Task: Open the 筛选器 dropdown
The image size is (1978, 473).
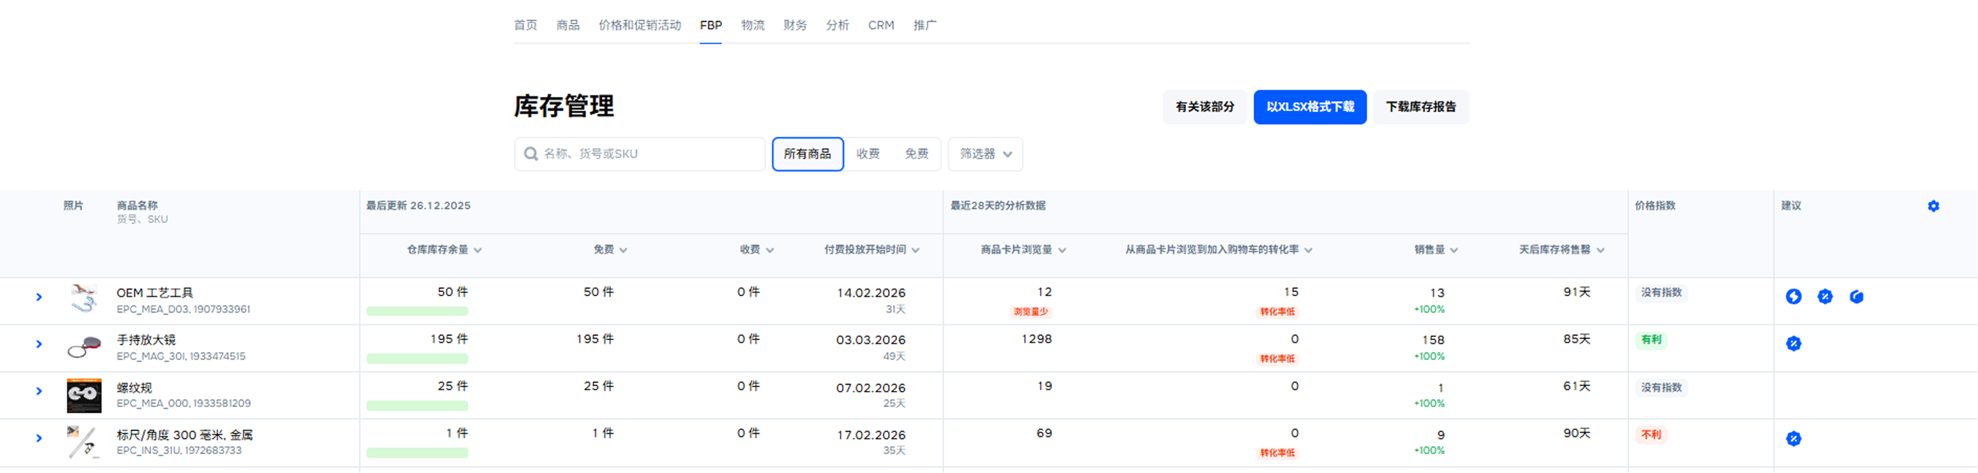Action: 985,154
